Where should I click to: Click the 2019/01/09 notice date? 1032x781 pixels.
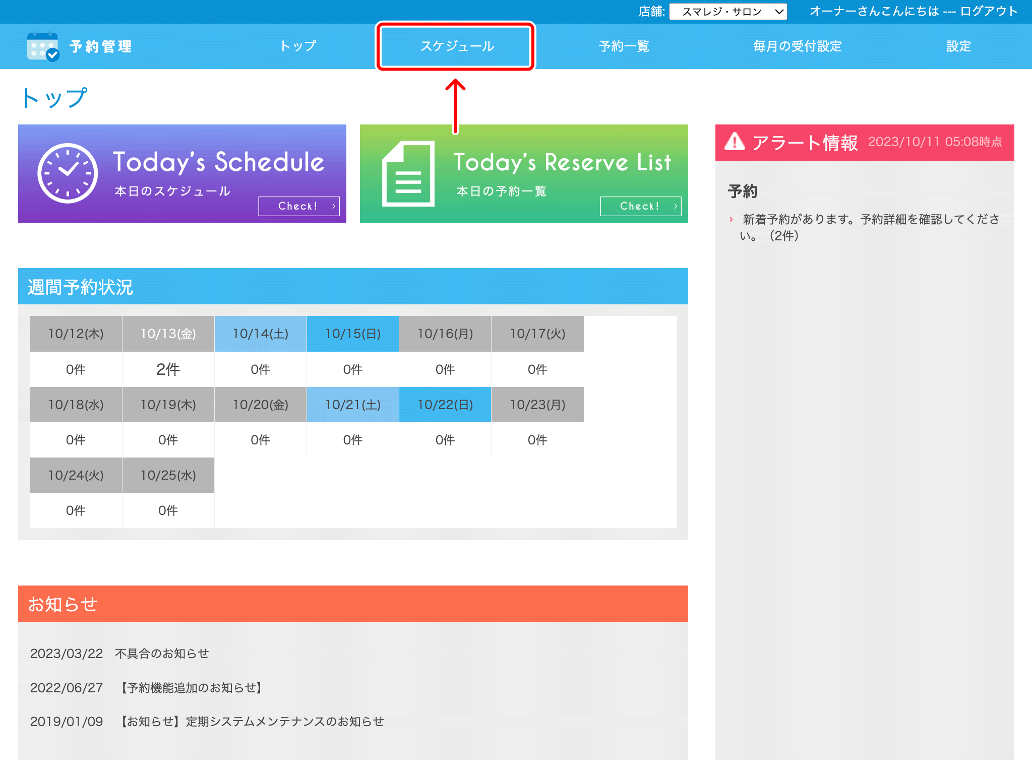click(67, 722)
